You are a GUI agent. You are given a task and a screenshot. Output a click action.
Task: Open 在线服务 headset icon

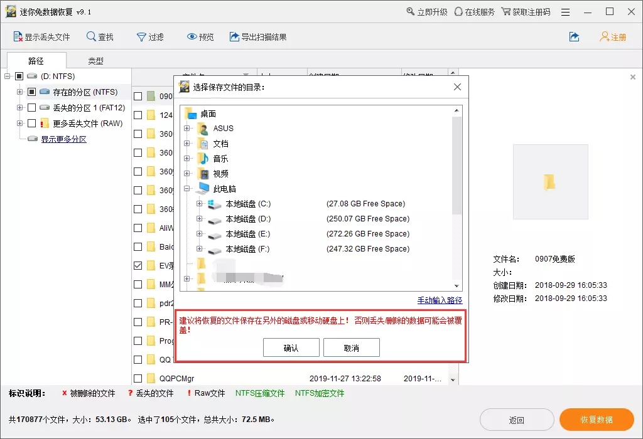click(x=458, y=12)
